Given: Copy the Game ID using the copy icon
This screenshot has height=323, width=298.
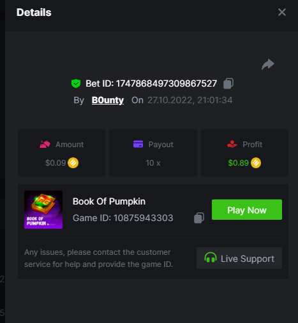Looking at the screenshot, I should 199,218.
